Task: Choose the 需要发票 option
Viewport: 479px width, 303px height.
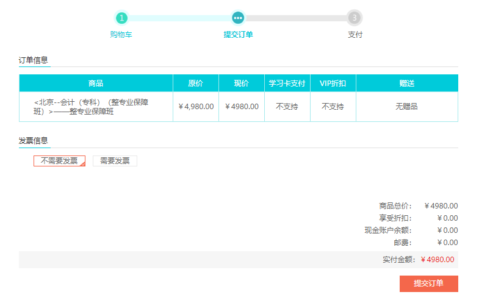Action: tap(115, 161)
